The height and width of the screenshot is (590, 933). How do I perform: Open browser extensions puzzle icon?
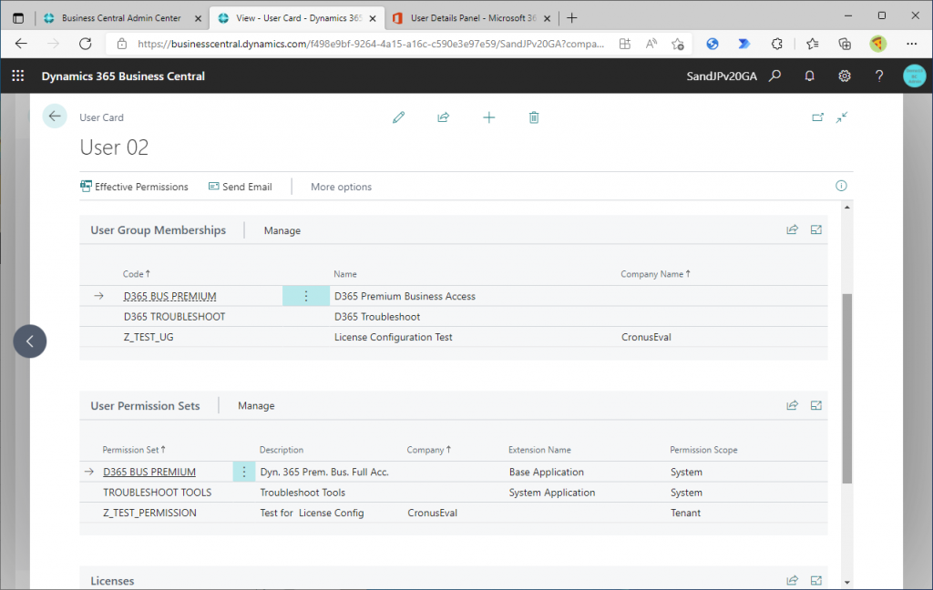[776, 44]
